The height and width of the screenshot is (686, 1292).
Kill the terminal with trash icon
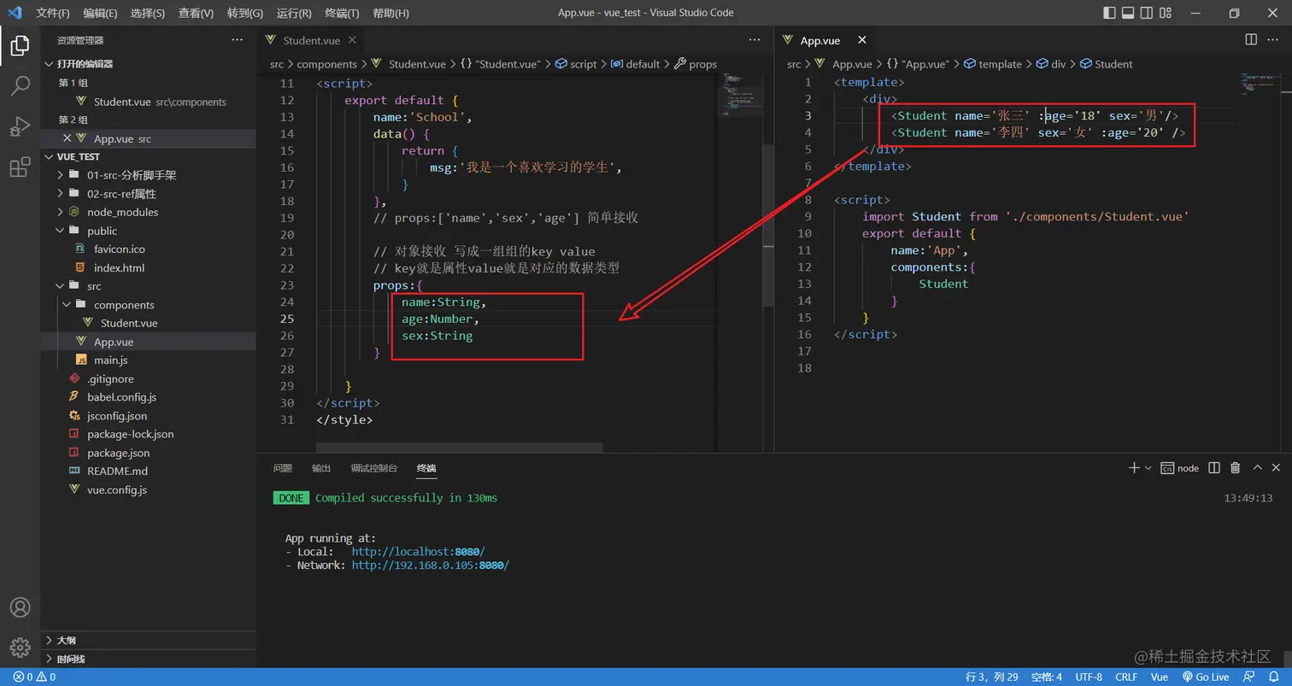click(1236, 468)
